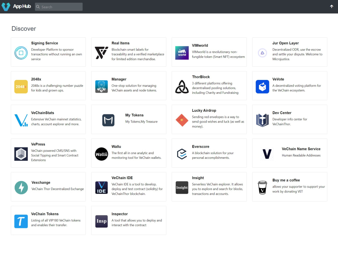Open the VeChainStats chart icon
This screenshot has height=254, width=338.
click(x=21, y=120)
